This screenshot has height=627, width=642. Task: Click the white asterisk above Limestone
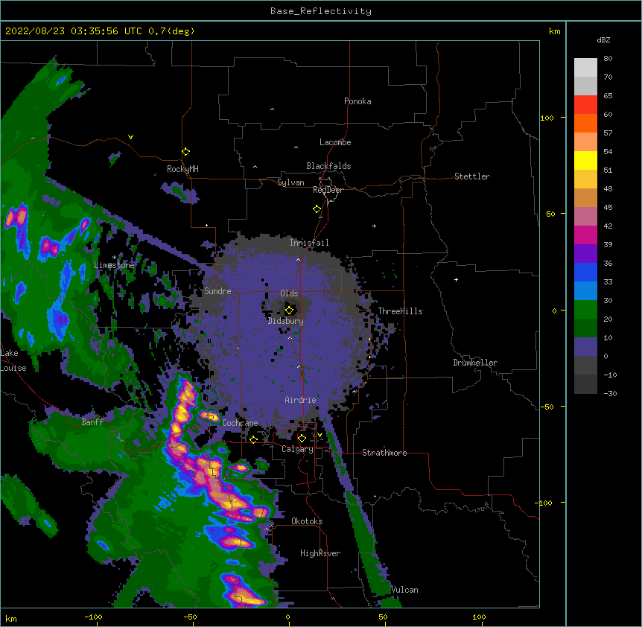click(114, 258)
